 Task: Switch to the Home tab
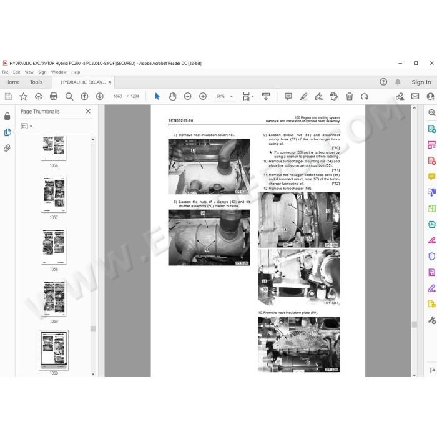coord(12,82)
